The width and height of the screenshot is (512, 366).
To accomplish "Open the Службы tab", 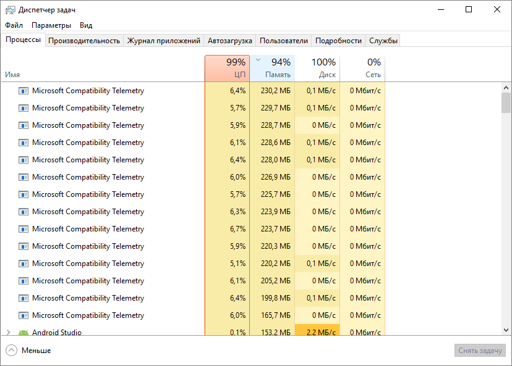I will coord(383,41).
